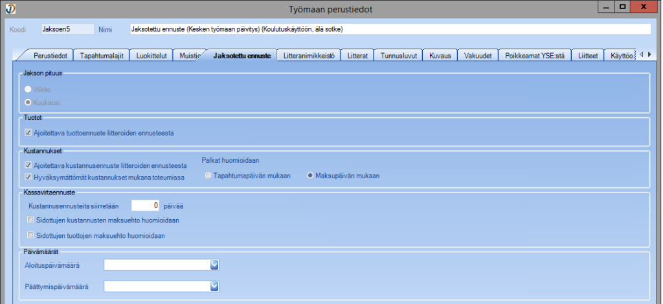Maximize the Työmaan perustiedot window

coord(622,6)
